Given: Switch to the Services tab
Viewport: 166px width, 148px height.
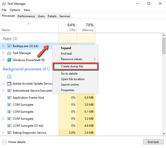Looking at the screenshot, I should pyautogui.click(x=64, y=16).
